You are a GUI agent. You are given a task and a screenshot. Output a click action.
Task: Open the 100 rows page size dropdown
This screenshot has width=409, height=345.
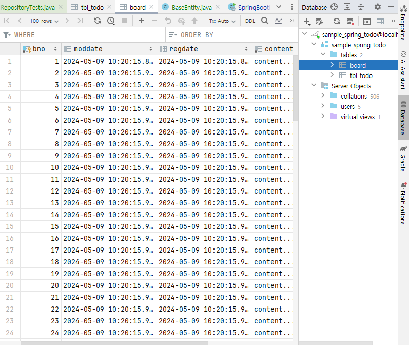click(x=44, y=21)
